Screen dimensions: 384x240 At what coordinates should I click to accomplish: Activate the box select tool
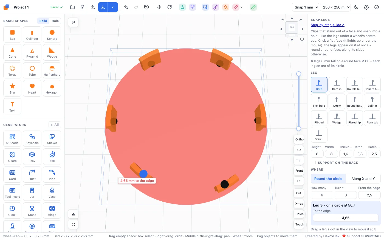pos(205,7)
